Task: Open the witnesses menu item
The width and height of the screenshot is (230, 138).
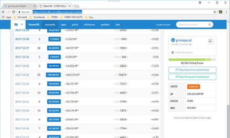Action: 89,24
